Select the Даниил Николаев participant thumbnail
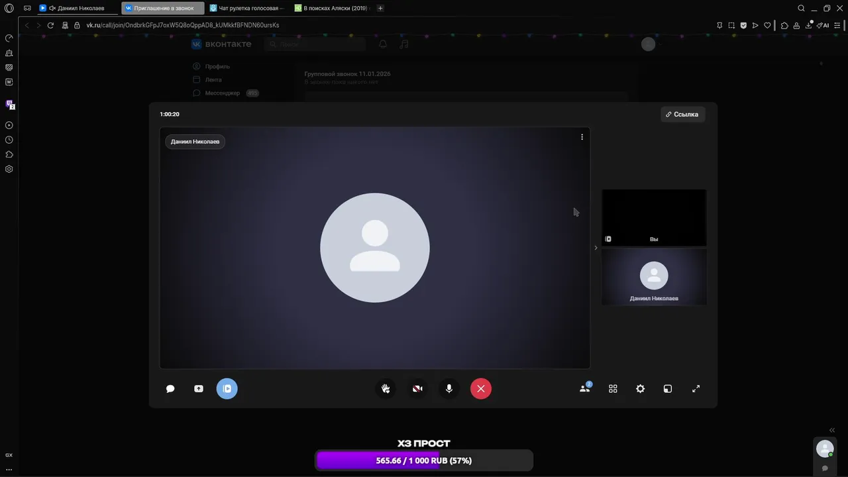 tap(654, 277)
